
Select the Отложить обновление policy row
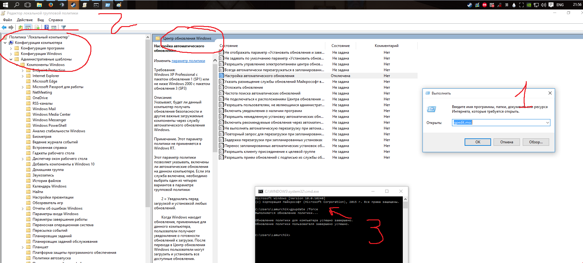point(244,87)
